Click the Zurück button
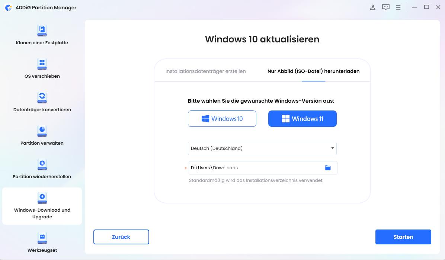Screen dimensions: 445x260 pyautogui.click(x=121, y=237)
